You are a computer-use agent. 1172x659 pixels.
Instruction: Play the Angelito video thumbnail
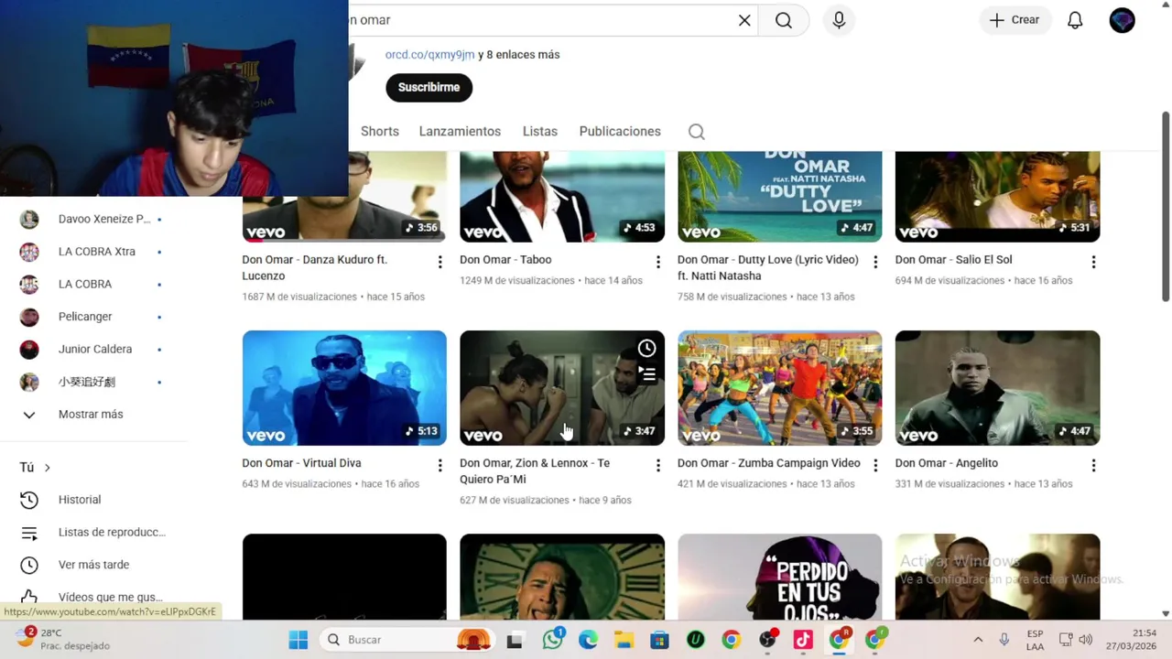tap(997, 388)
